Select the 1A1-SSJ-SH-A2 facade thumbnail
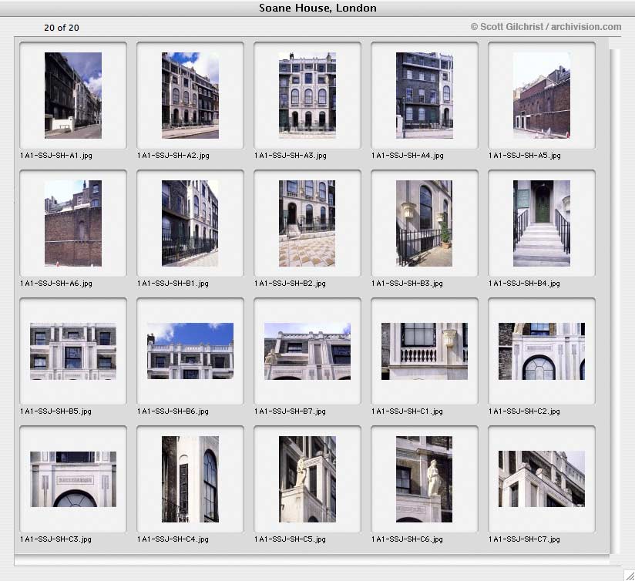This screenshot has width=635, height=581. point(190,96)
